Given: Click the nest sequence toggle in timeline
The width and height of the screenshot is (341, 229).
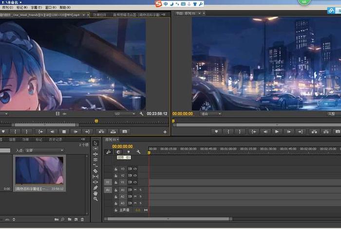Looking at the screenshot, I should [x=109, y=152].
